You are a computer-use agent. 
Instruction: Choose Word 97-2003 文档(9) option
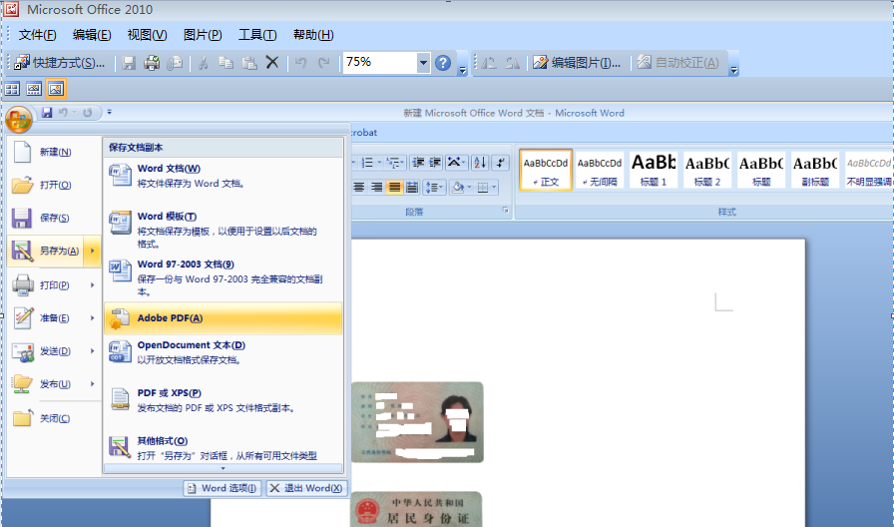pos(223,277)
